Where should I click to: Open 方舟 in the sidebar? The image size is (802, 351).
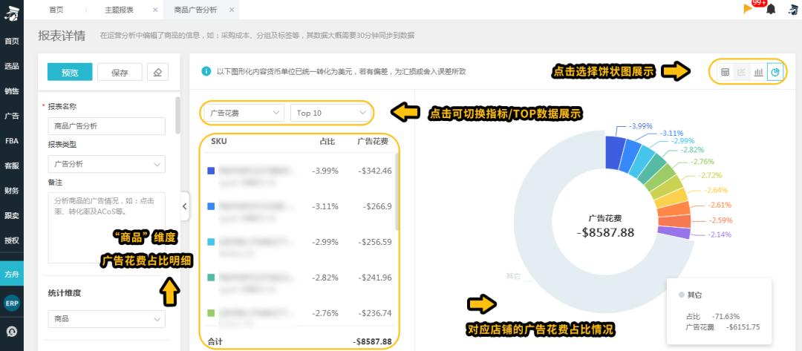pos(12,273)
